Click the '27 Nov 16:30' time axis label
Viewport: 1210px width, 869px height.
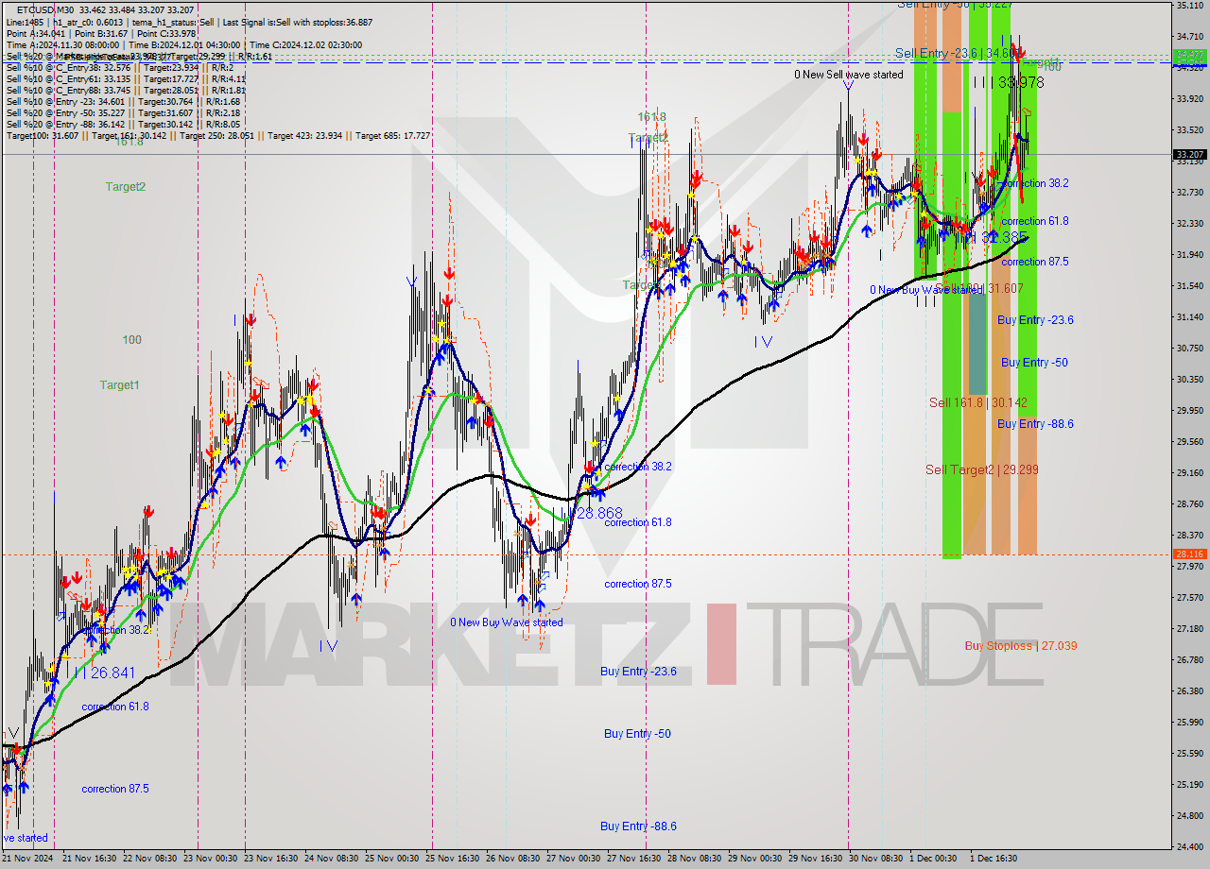click(x=634, y=859)
